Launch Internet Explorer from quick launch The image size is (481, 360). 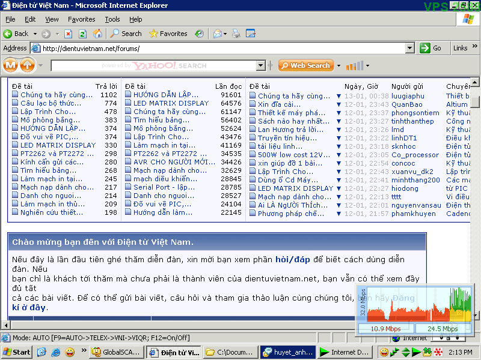point(56,352)
